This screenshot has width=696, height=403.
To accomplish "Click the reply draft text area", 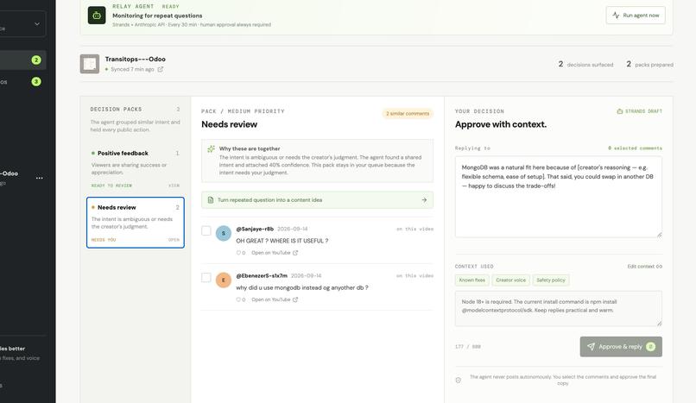I will (559, 197).
